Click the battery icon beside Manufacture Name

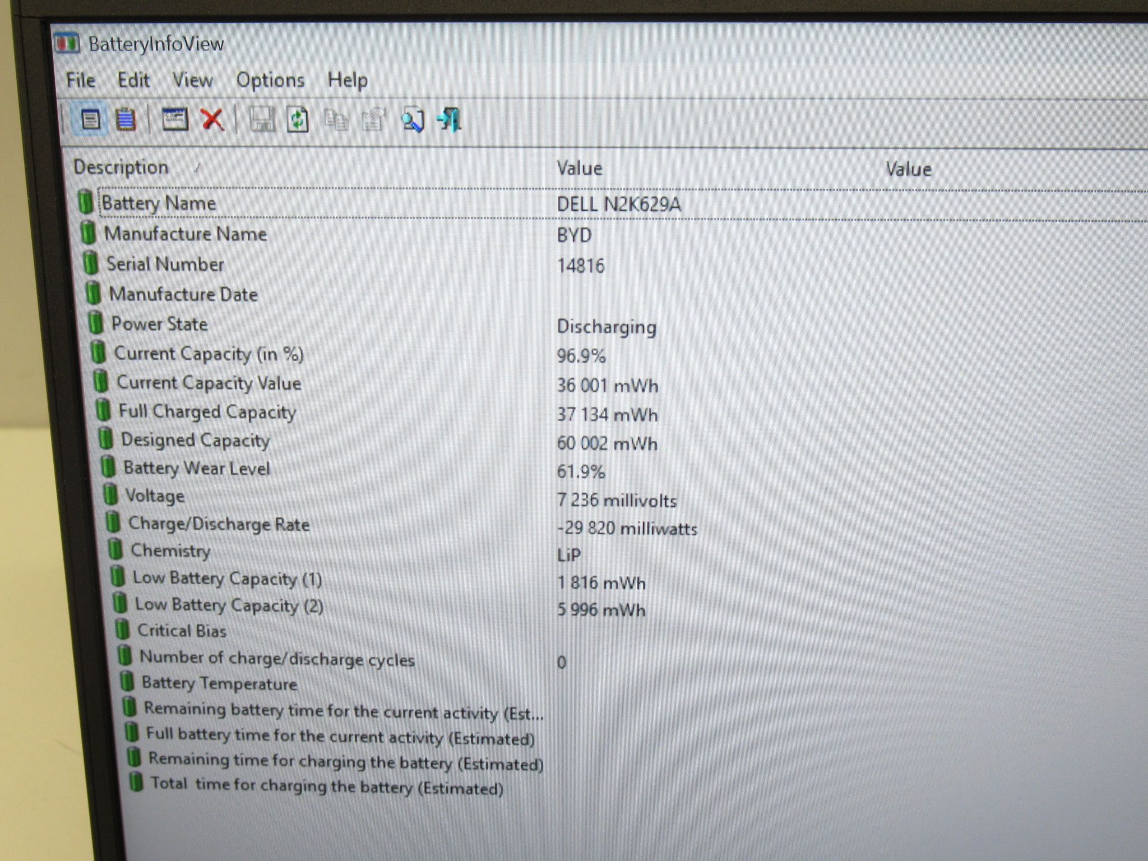[88, 233]
